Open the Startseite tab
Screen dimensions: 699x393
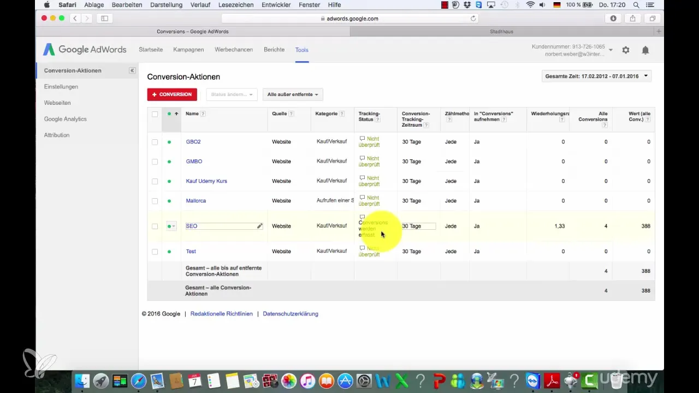click(151, 50)
